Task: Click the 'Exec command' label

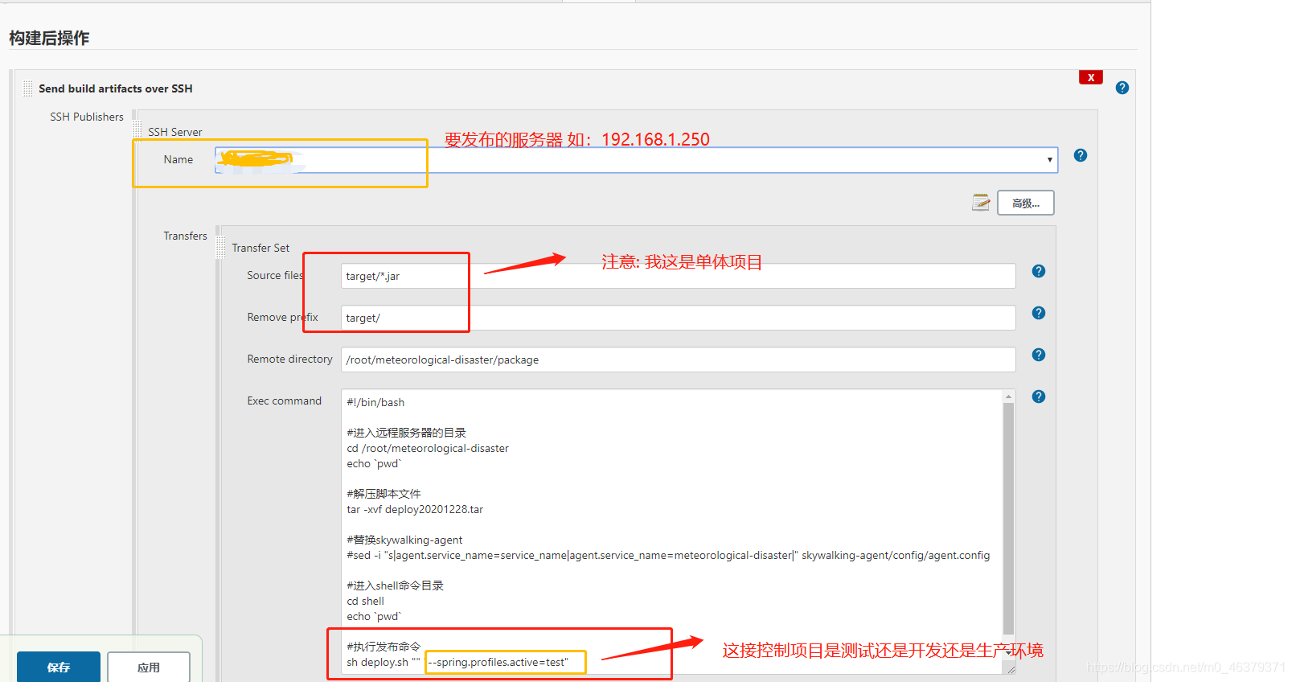Action: pyautogui.click(x=285, y=401)
